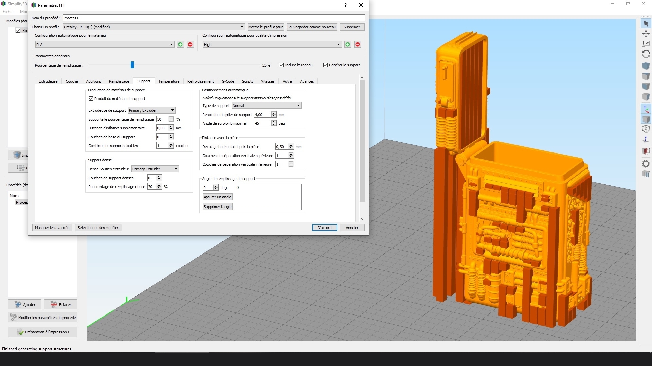Click the Décalage horizontal depuis la pièce field
This screenshot has height=366, width=652.
[282, 147]
